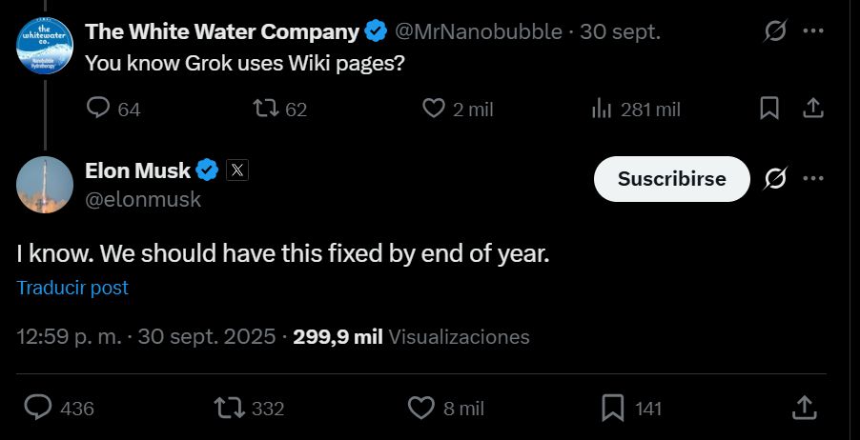Screen dimensions: 860x440
Task: Share The White Water Company's post
Action: [812, 109]
